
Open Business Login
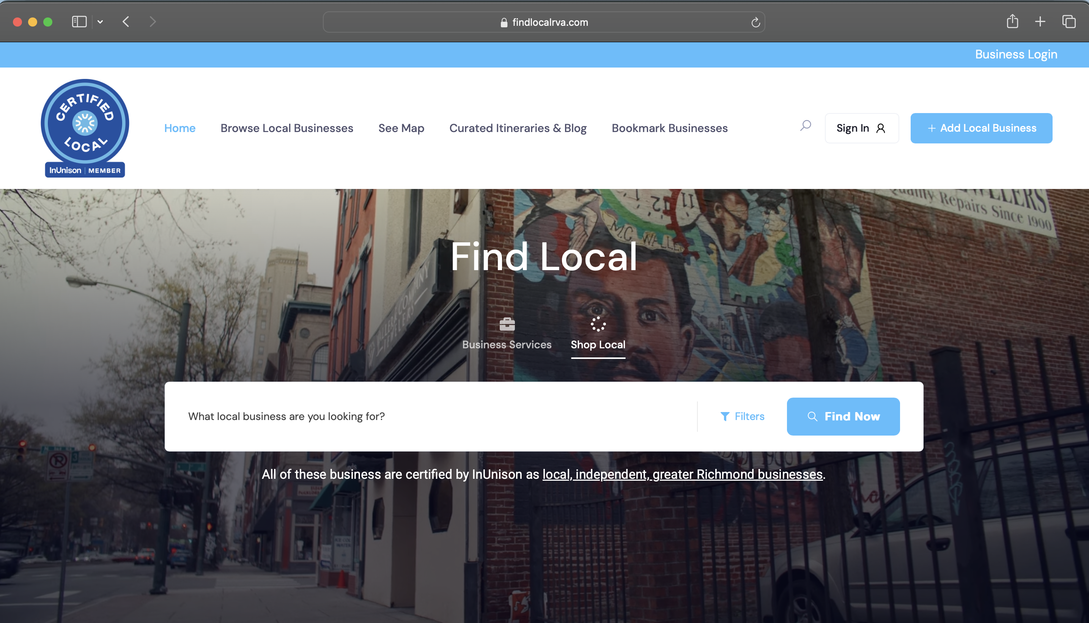click(1016, 54)
